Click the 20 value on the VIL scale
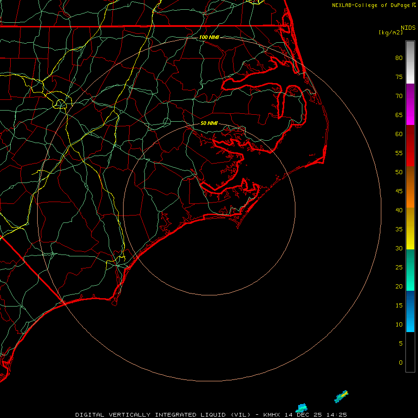 399,287
